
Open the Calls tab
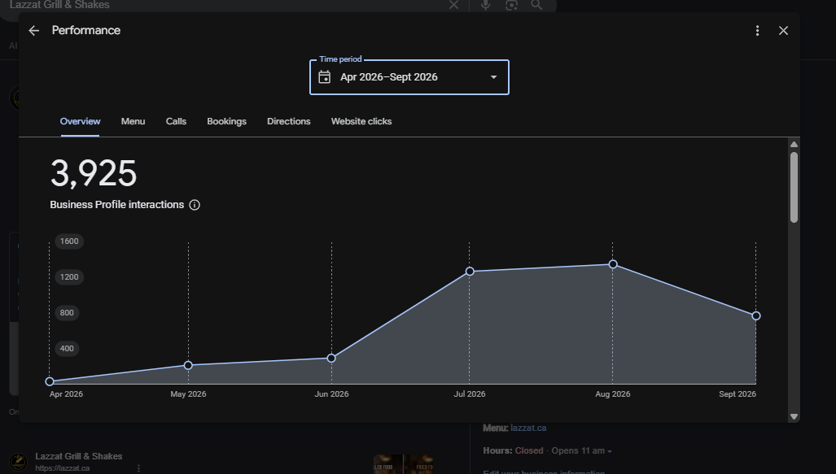tap(176, 121)
